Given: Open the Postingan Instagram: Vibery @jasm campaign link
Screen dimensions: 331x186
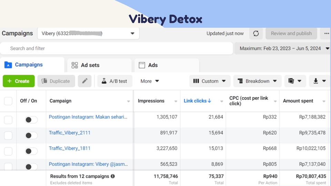Looking at the screenshot, I should [88, 164].
